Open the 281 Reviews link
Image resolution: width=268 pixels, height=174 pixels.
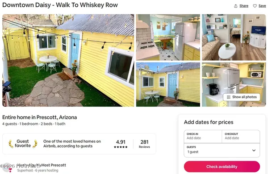(144, 144)
